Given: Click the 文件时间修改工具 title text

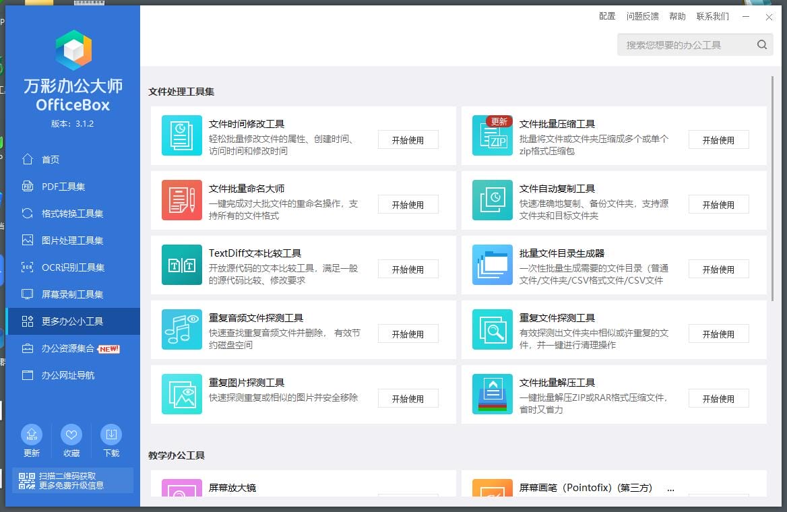Looking at the screenshot, I should point(247,124).
